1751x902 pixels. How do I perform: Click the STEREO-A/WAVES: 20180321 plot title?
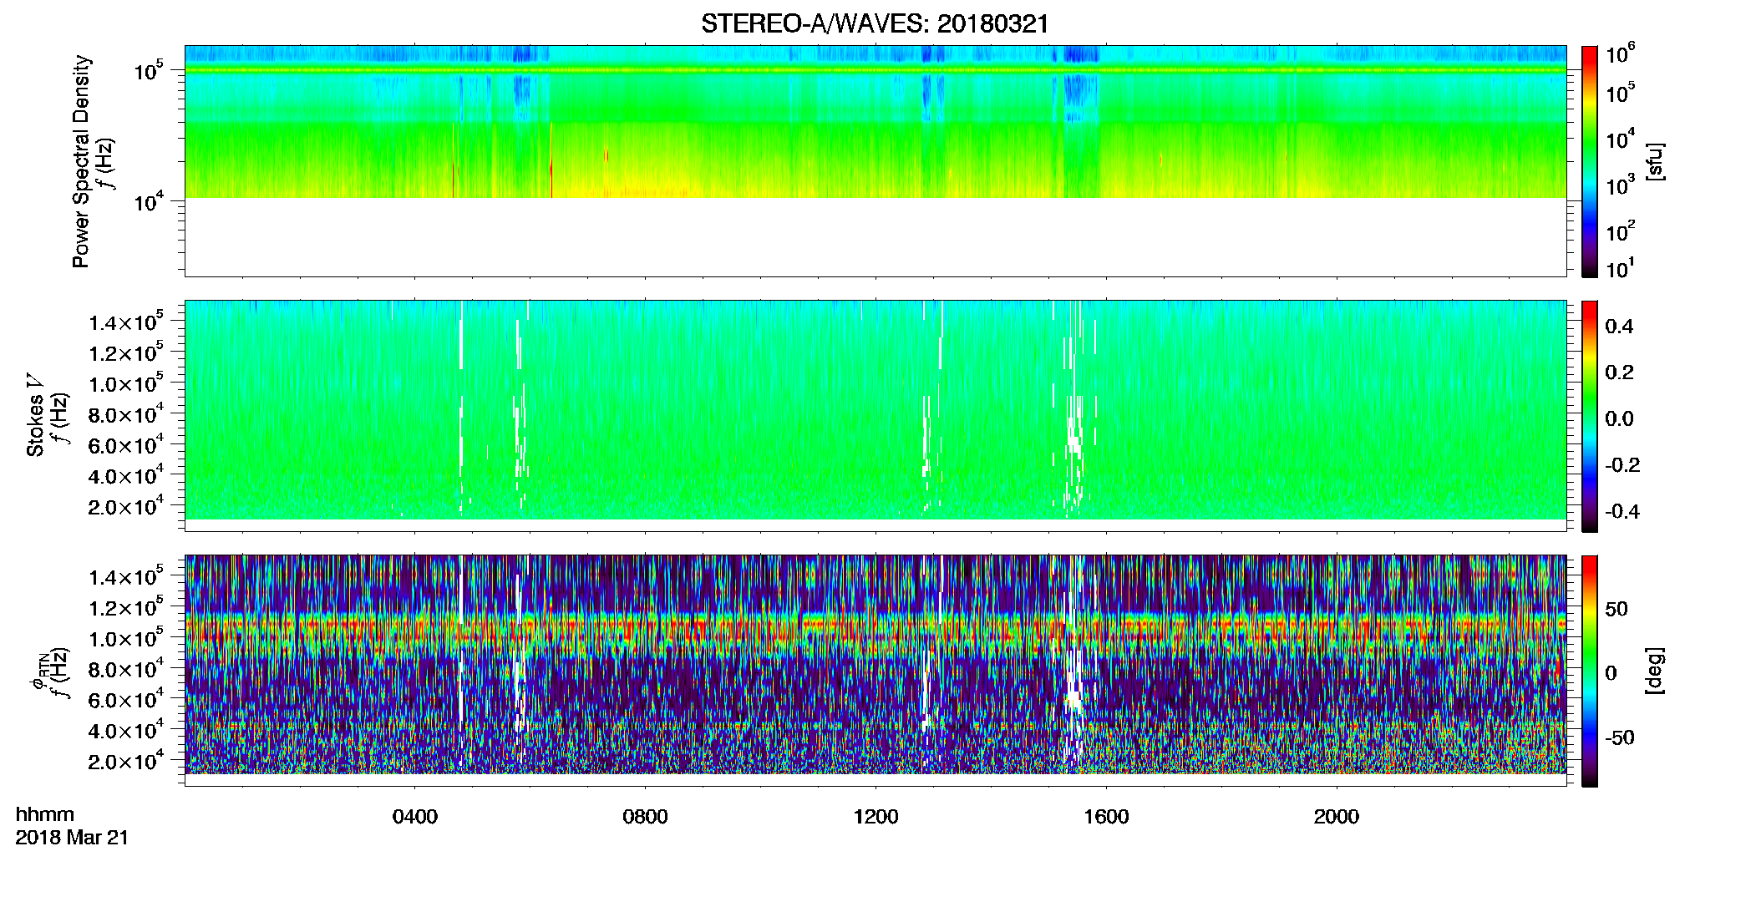[875, 23]
